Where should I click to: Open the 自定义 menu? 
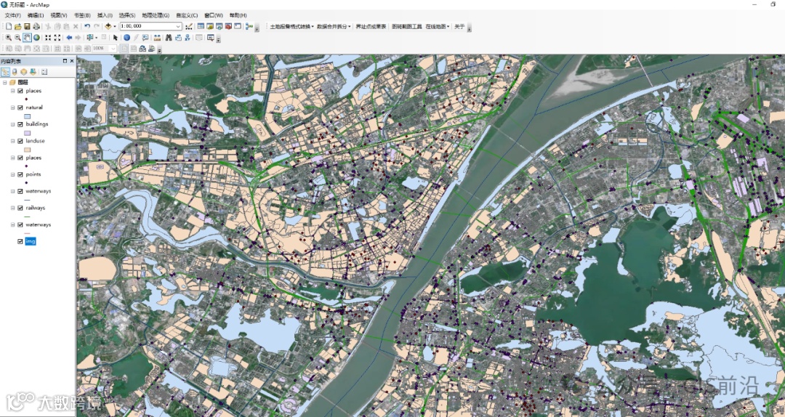(187, 15)
